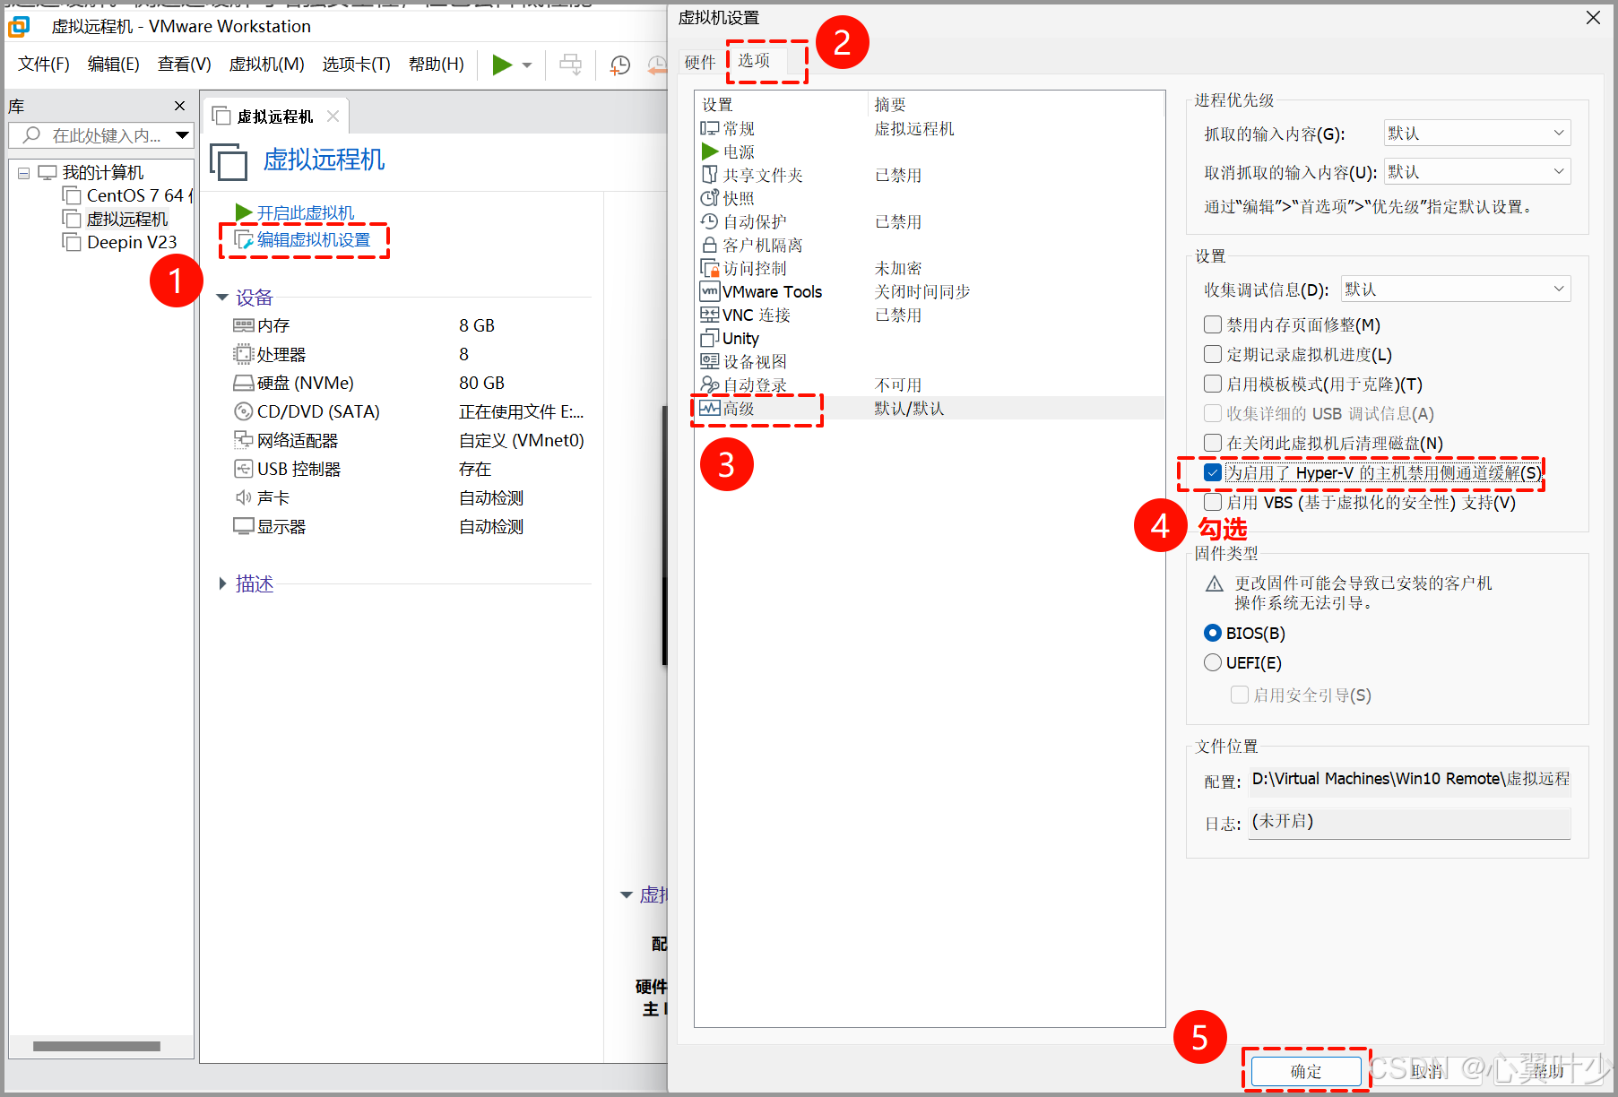
Task: Select VMware Tools icon in options list
Action: pyautogui.click(x=710, y=291)
